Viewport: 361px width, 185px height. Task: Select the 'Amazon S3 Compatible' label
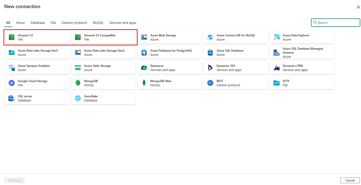tap(100, 35)
